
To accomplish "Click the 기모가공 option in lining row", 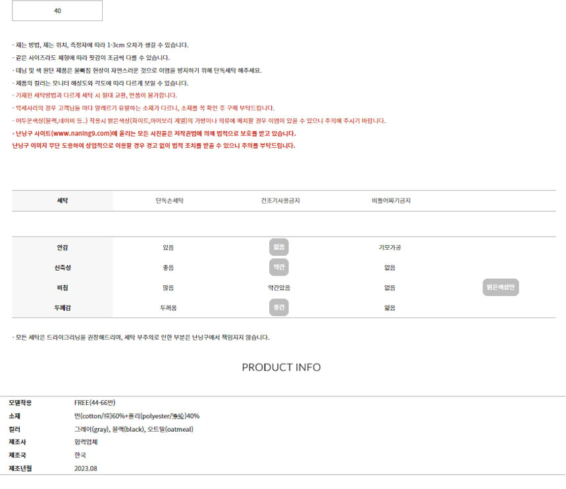I will pos(390,248).
